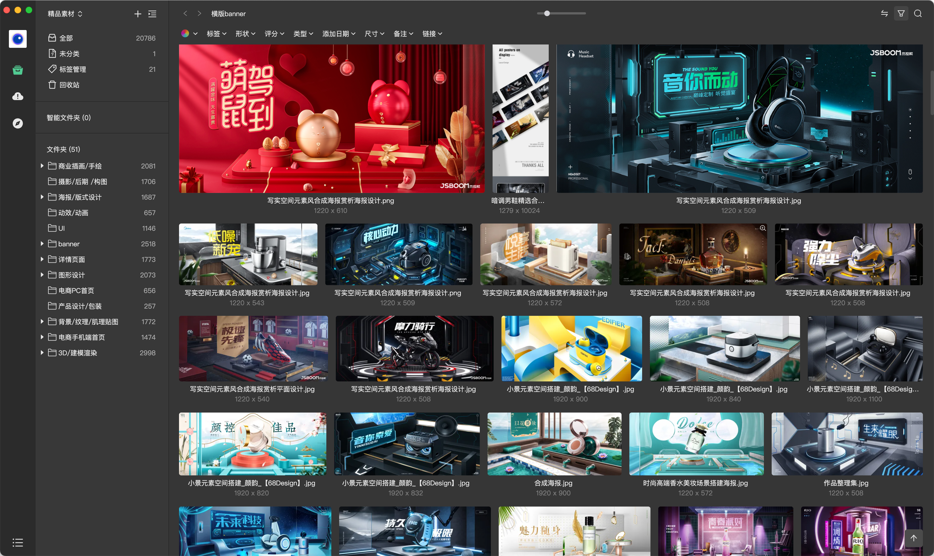Toggle the filter funnel icon

coord(901,14)
